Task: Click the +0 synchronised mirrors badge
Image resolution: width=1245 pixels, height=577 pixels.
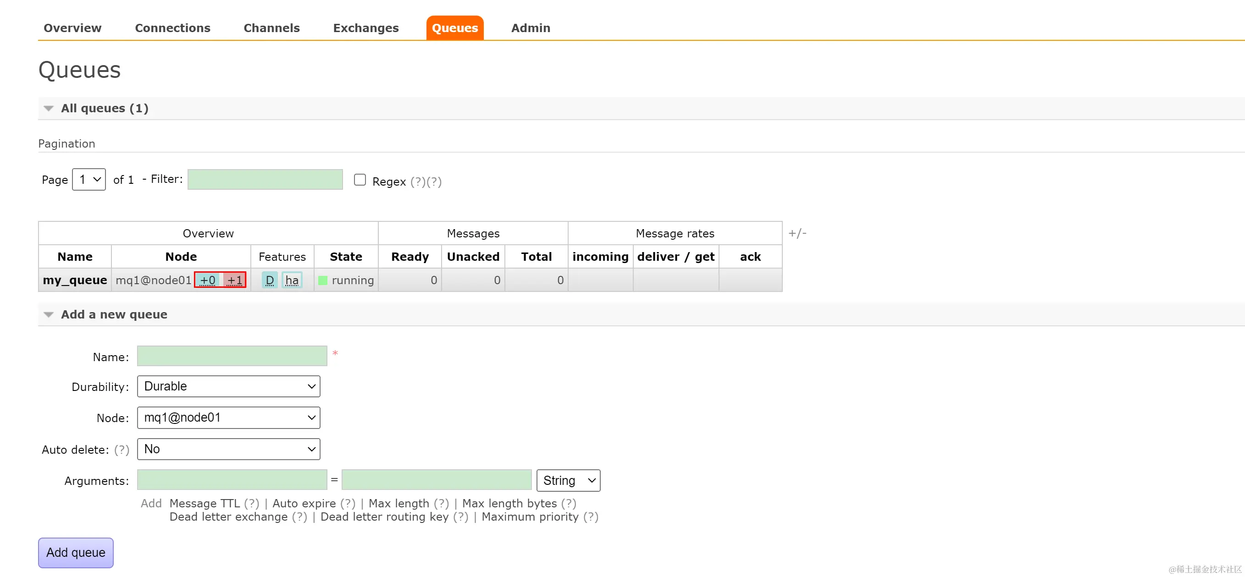Action: (x=208, y=280)
